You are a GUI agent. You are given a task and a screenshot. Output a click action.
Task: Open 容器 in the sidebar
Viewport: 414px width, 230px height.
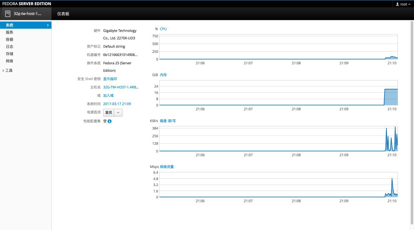(x=26, y=39)
